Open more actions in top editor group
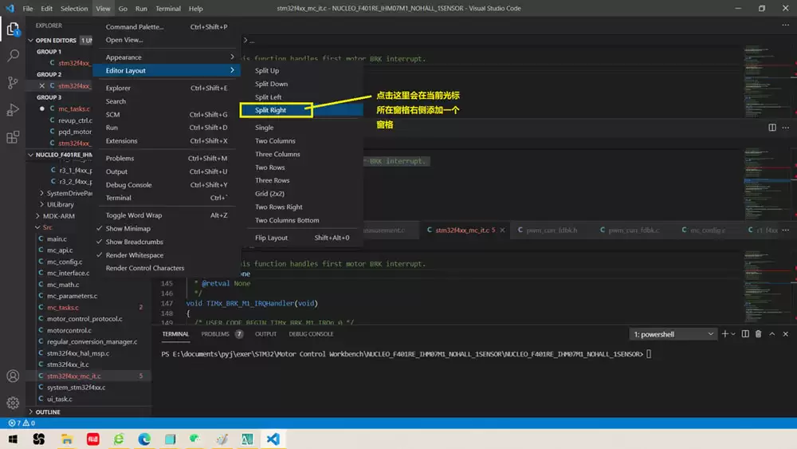The width and height of the screenshot is (797, 449). pyautogui.click(x=785, y=25)
